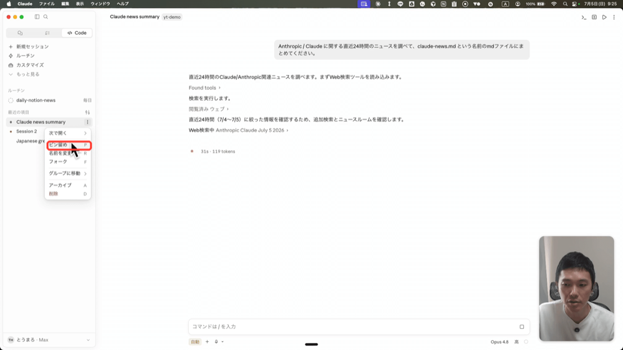Viewport: 623px width, 350px height.
Task: Click the Notion N menu bar icon
Action: [444, 4]
